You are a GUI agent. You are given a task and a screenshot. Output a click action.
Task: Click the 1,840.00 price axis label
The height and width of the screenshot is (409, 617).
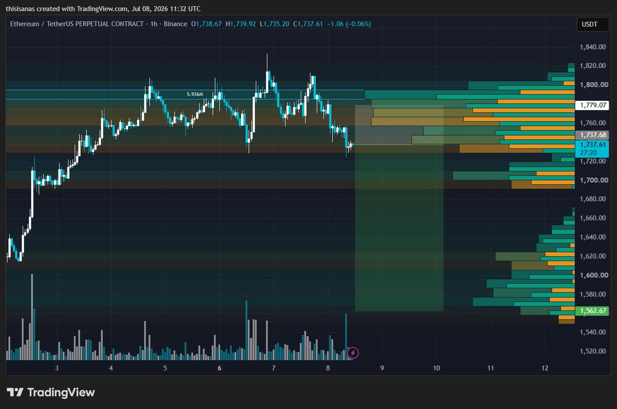(594, 47)
